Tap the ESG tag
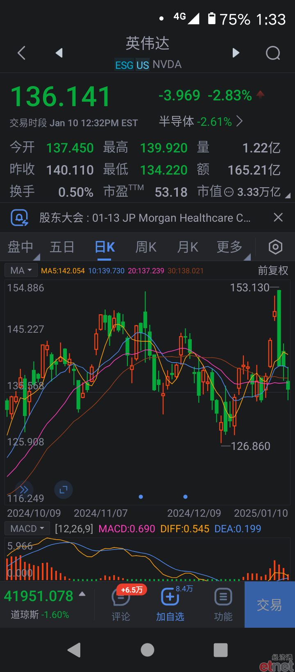The width and height of the screenshot is (295, 672). [124, 65]
